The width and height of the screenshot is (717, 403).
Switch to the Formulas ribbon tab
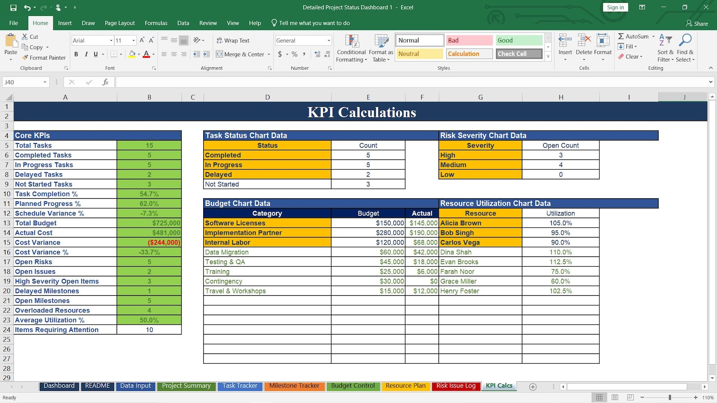point(156,23)
